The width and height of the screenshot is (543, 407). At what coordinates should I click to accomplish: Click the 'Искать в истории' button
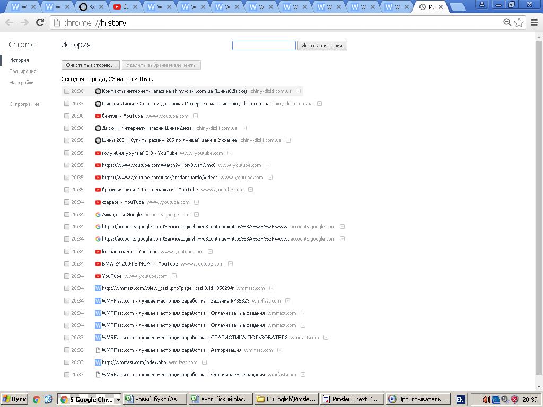pyautogui.click(x=322, y=46)
